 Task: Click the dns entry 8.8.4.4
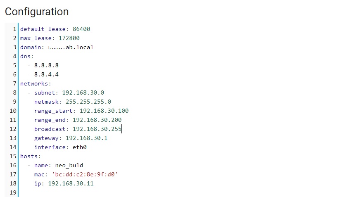46,74
